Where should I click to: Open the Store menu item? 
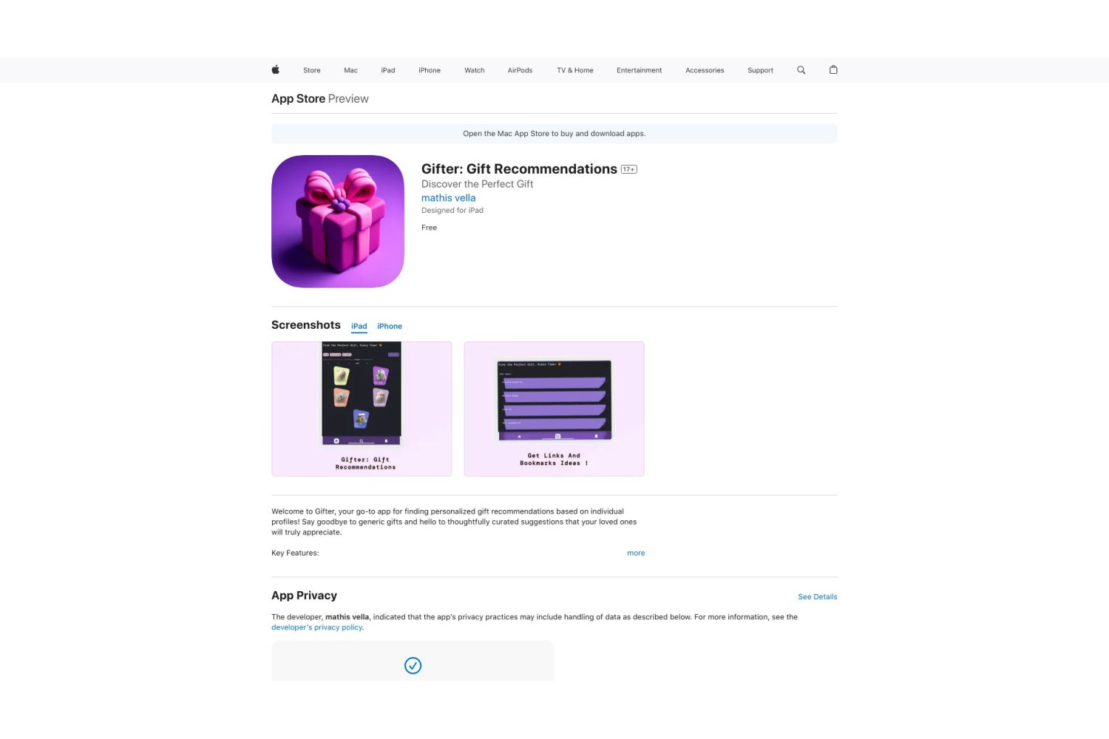click(312, 70)
